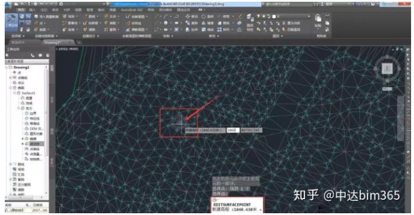
Task: Select Surface1 in the Prospector tree
Action: pyautogui.click(x=28, y=93)
